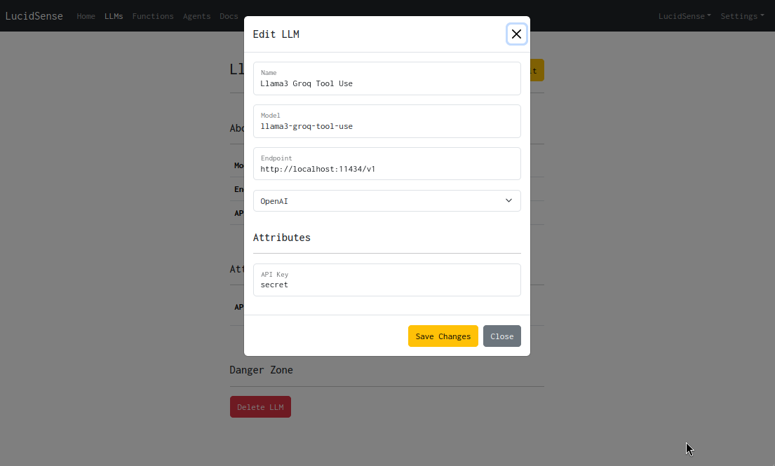The image size is (775, 466).
Task: Click the API Key secret field
Action: (386, 280)
